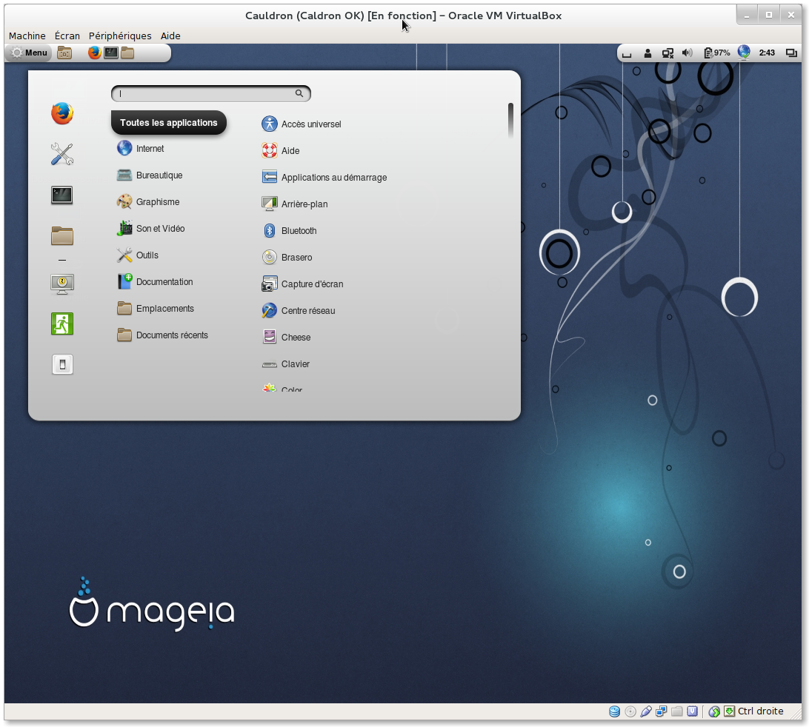Launch Capture d'écran screenshot tool
809x727 pixels.
pos(302,284)
